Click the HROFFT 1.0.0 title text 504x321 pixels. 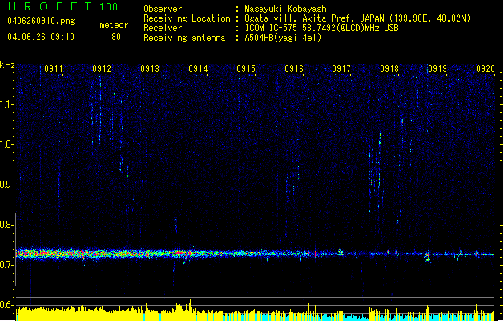click(63, 6)
